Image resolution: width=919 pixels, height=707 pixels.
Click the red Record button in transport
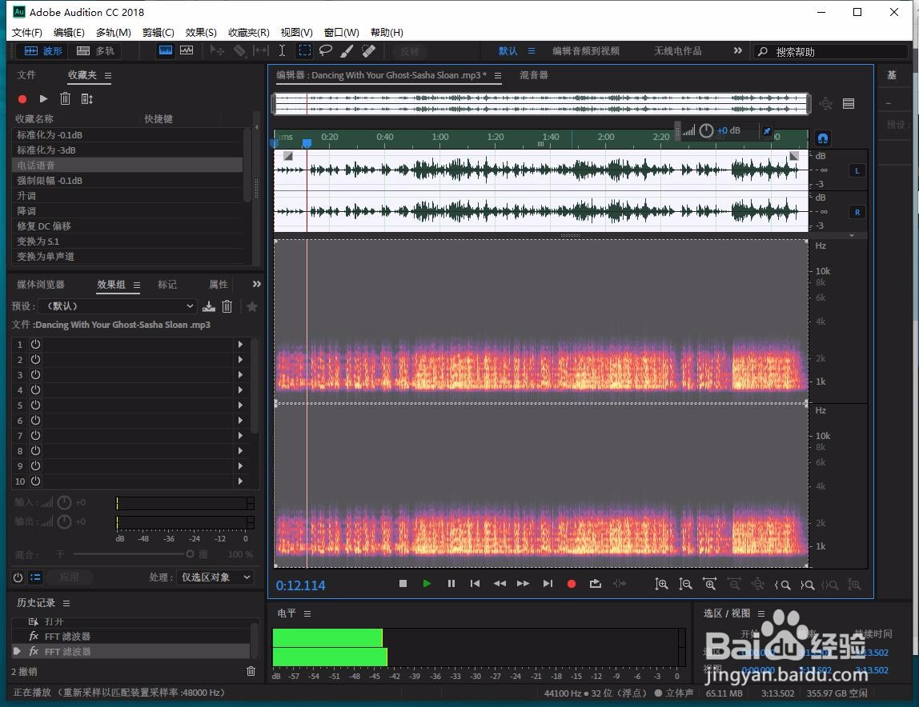click(x=572, y=583)
